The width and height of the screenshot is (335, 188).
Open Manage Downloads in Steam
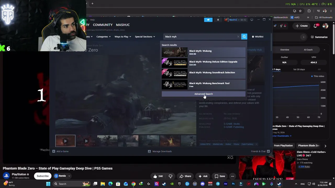[160, 151]
